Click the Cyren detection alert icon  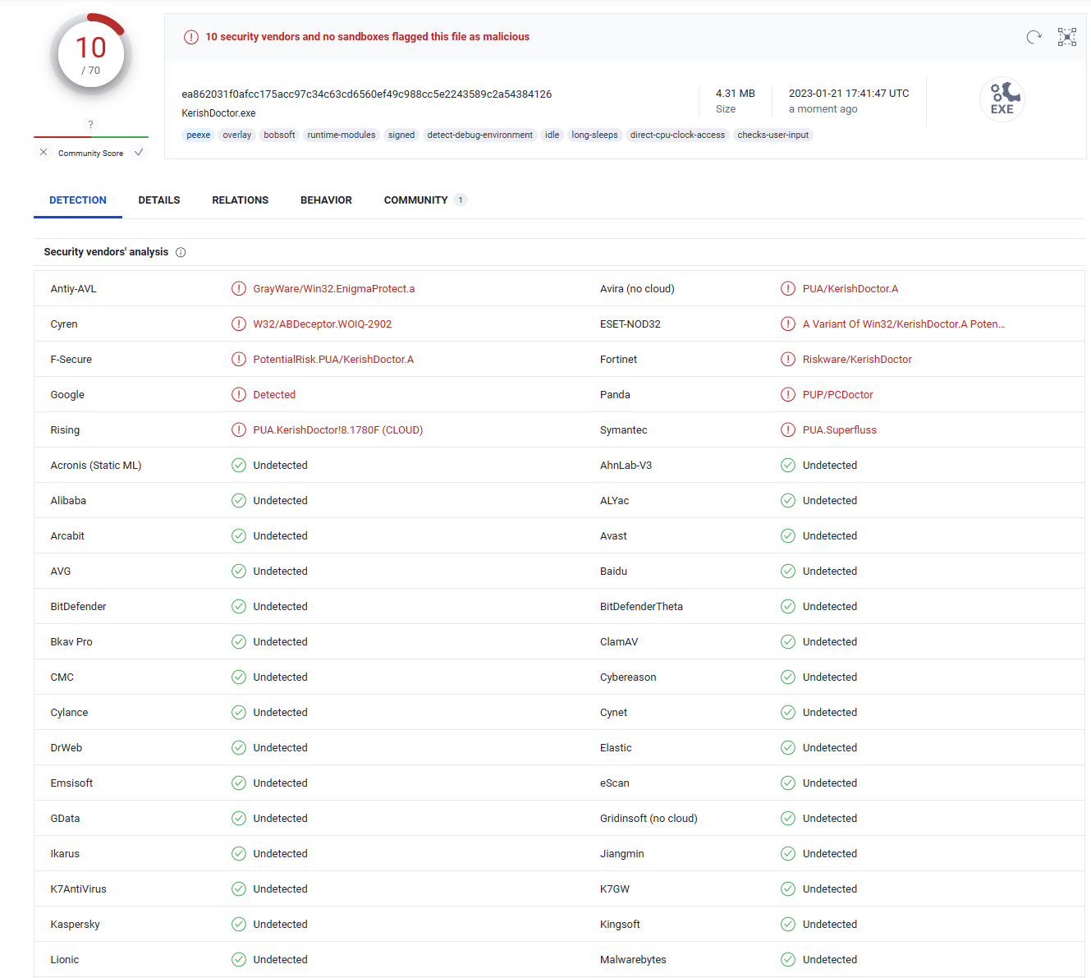click(x=239, y=324)
